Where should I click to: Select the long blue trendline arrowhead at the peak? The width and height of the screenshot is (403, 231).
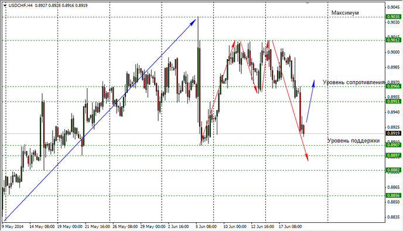pyautogui.click(x=193, y=22)
